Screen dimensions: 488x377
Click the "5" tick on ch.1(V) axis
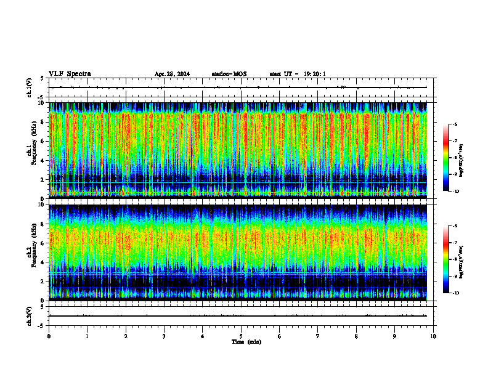43,78
